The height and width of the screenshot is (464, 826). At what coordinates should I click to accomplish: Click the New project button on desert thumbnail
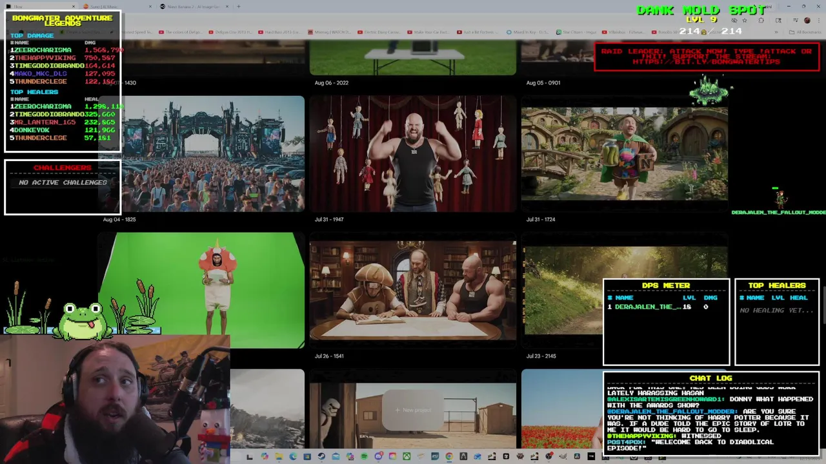point(413,410)
